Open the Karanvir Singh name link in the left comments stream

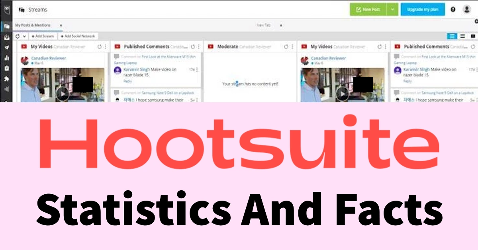click(137, 69)
